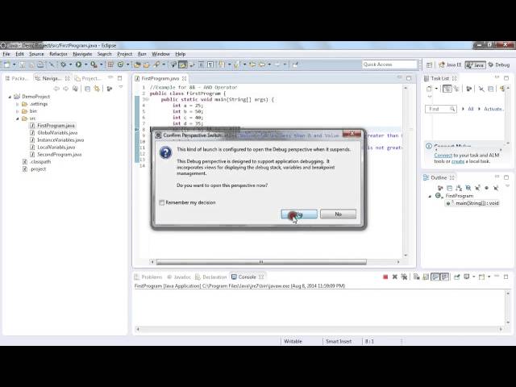The width and height of the screenshot is (516, 387).
Task: Click the New toolbar icon
Action: point(6,64)
